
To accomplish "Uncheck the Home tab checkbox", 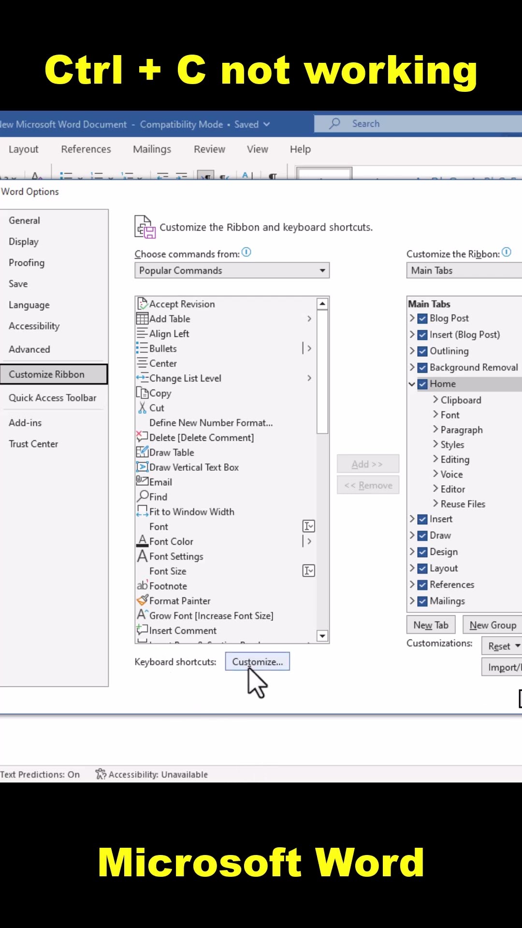I will point(422,384).
